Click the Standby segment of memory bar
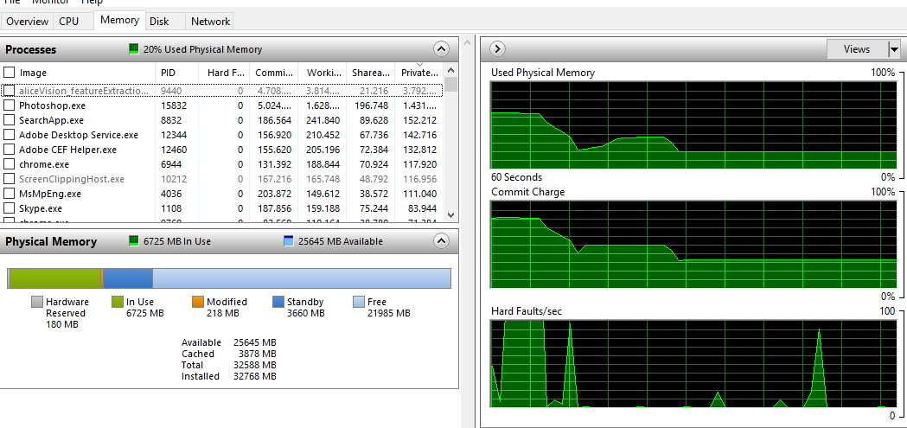 pos(128,278)
